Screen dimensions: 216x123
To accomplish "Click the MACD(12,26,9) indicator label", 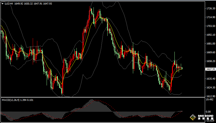I will 11,100.
